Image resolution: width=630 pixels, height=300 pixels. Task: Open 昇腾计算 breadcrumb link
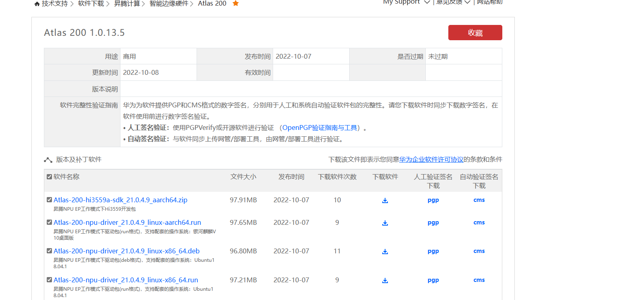127,4
